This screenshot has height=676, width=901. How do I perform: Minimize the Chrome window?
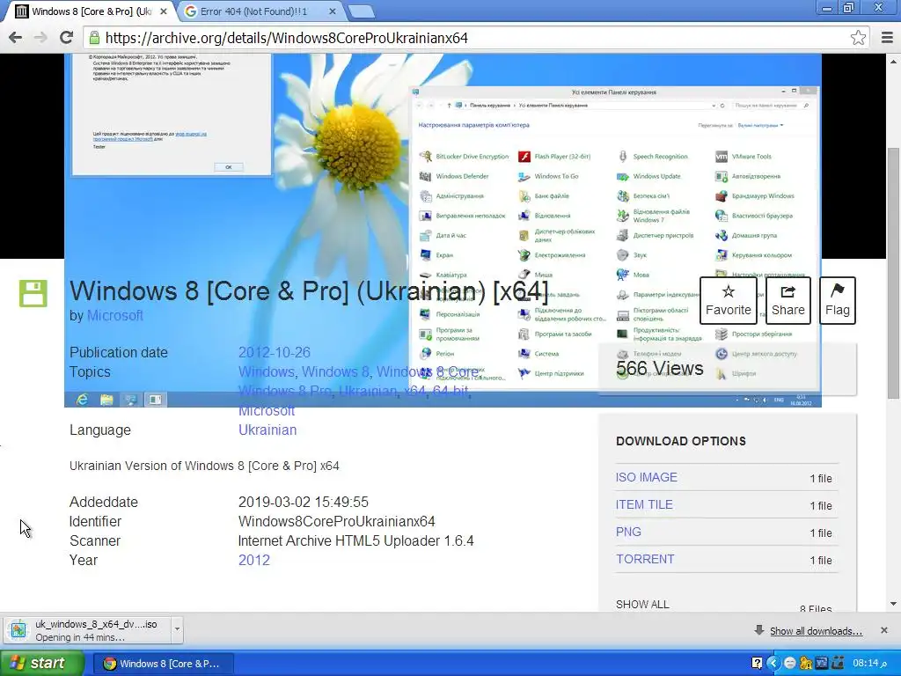coord(827,8)
